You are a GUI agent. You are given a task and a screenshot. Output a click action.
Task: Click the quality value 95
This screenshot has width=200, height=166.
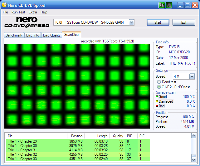(121, 154)
